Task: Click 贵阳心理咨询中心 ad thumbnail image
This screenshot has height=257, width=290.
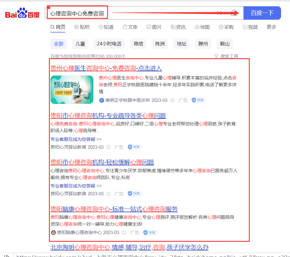Action: point(72,90)
